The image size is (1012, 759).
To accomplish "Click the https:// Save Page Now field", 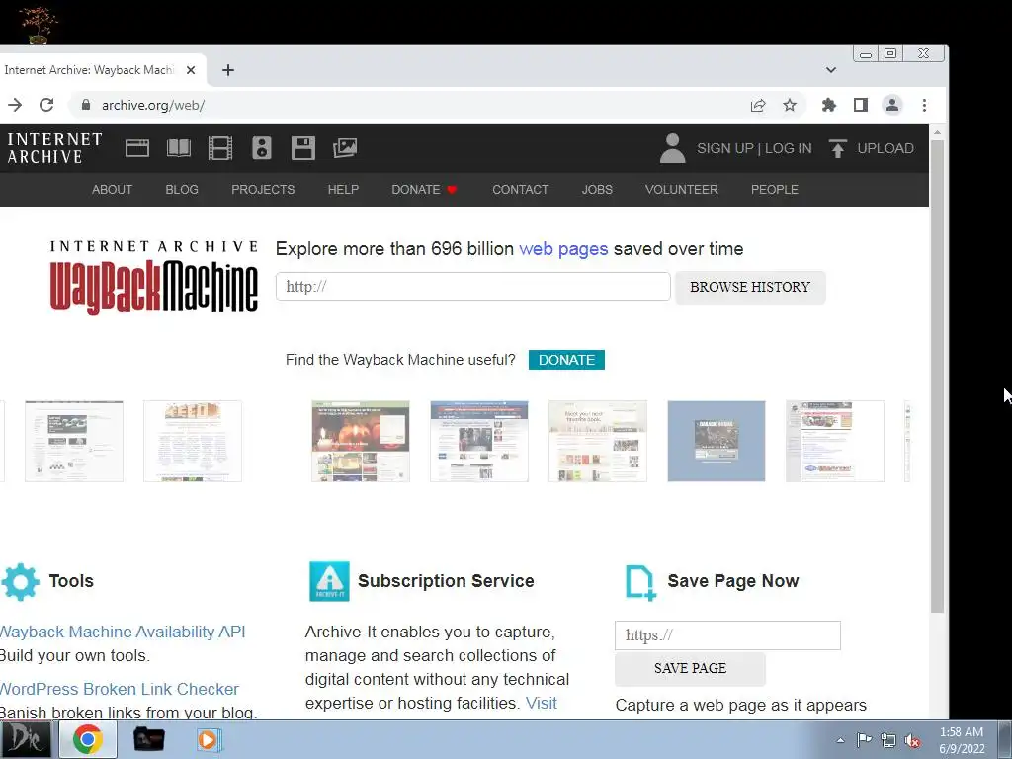I will point(727,635).
